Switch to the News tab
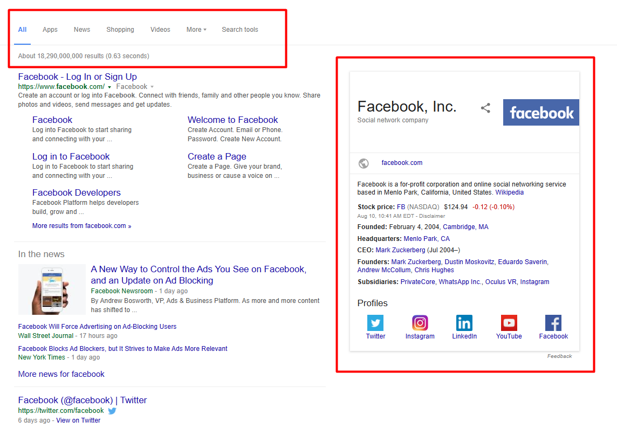 pos(82,30)
